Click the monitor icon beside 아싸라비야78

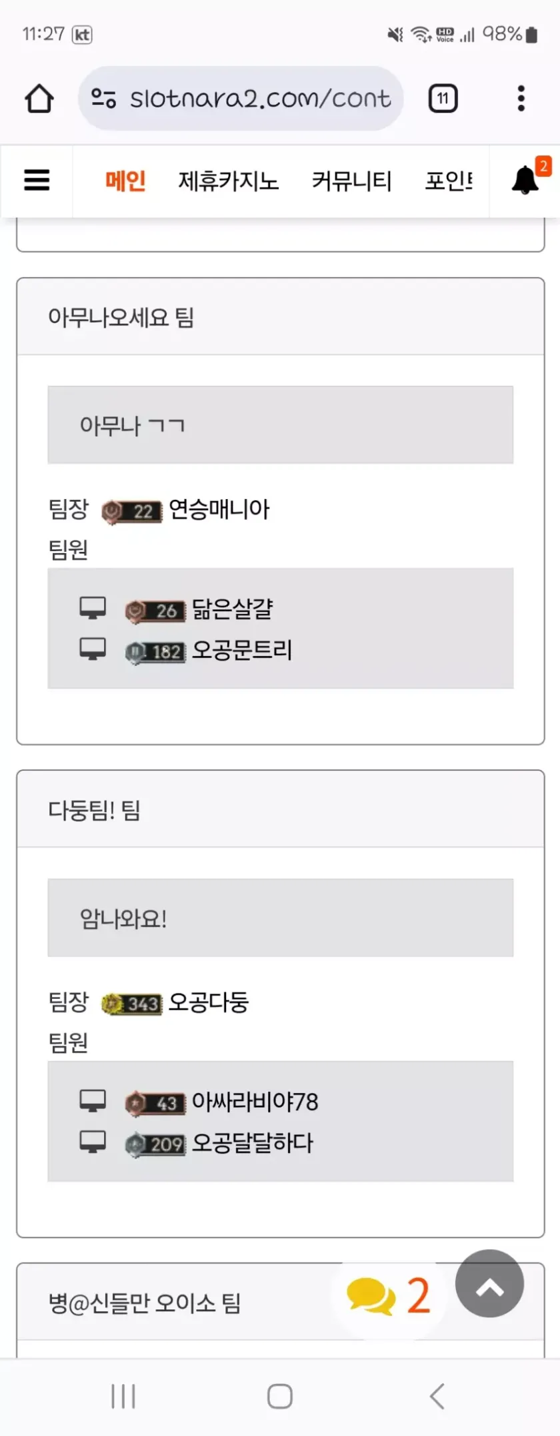click(x=93, y=1101)
